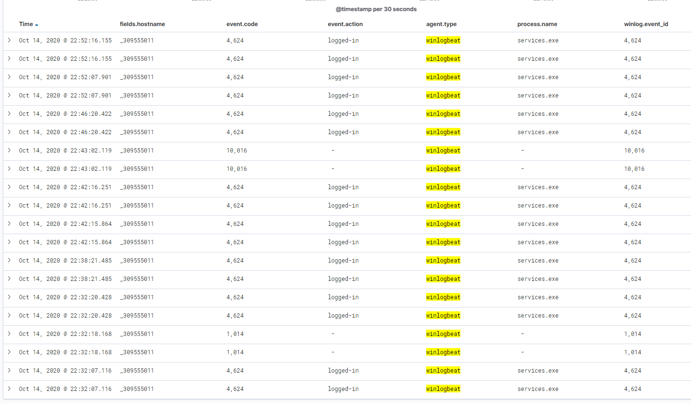Click the @timestamp per 30 seconds chart label
This screenshot has height=404, width=691.
point(376,9)
